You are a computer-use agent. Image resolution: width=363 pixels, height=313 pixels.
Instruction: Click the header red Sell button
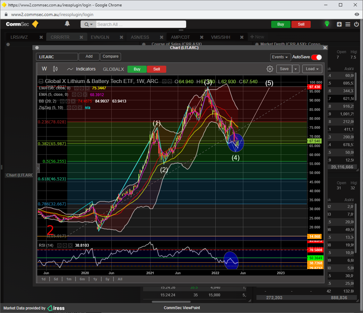pyautogui.click(x=301, y=24)
